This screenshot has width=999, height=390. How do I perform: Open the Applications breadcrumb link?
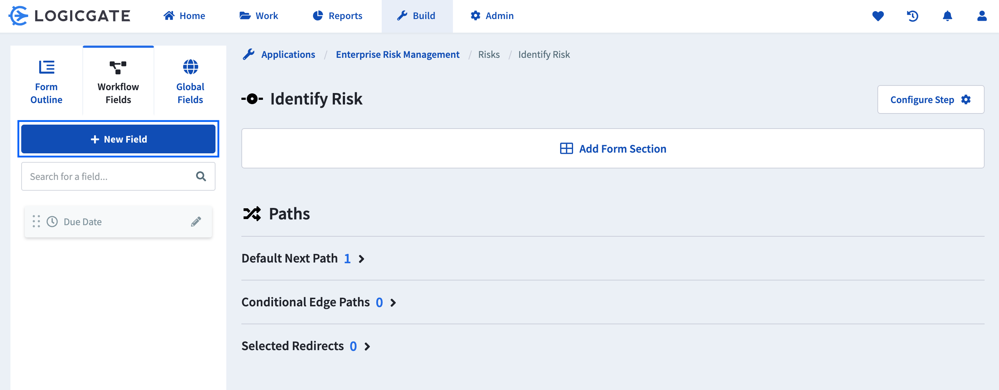click(x=288, y=55)
